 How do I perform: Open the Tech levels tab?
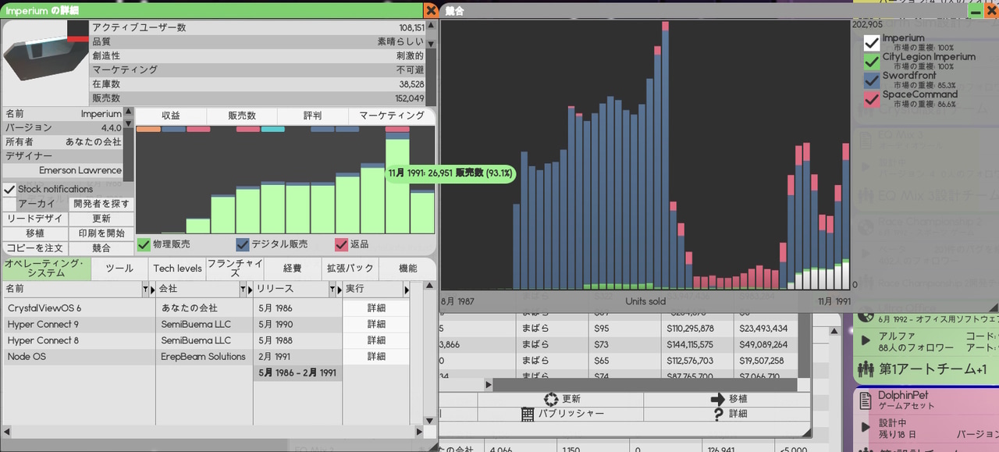tap(177, 269)
